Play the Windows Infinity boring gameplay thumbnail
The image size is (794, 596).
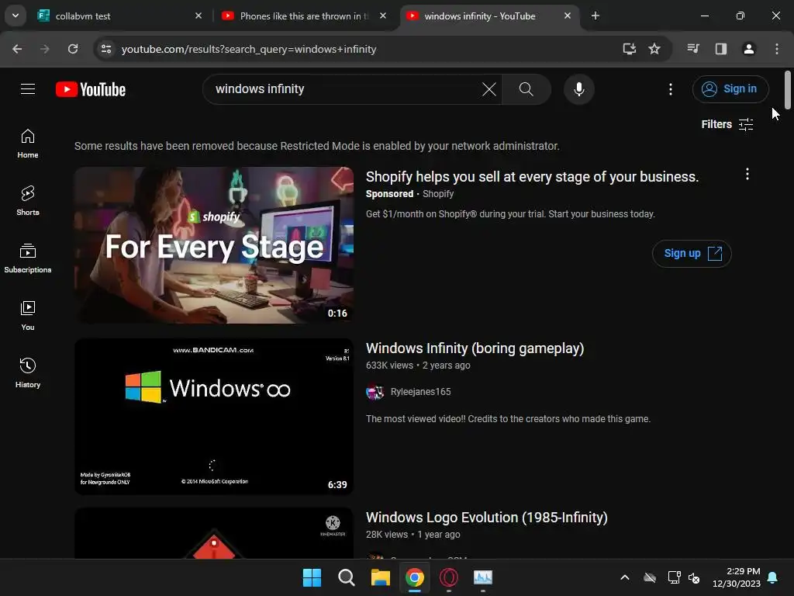coord(214,417)
